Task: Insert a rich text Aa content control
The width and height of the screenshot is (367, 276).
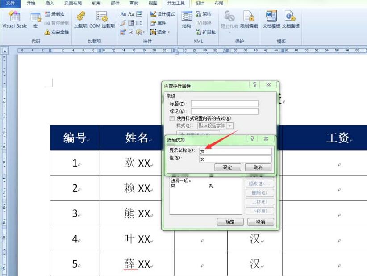Action: pos(123,14)
